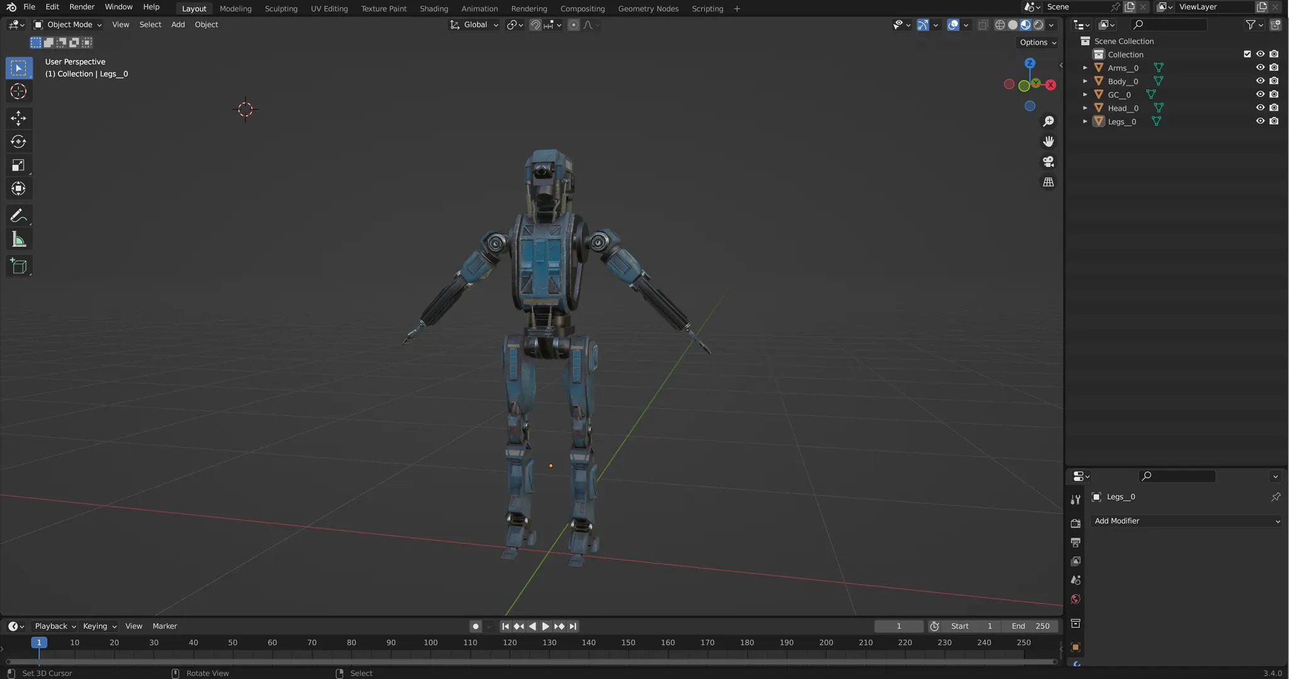This screenshot has height=679, width=1289.
Task: Expand the Body_0 tree item
Action: (1085, 81)
